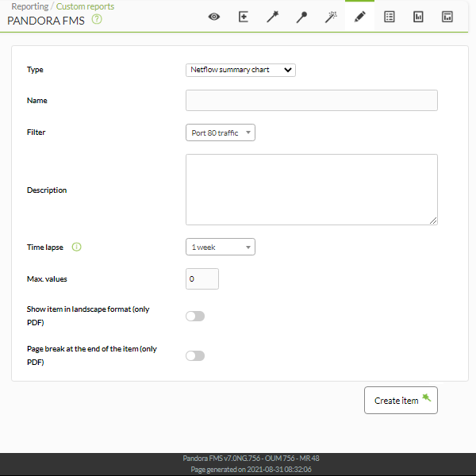Click the PANDORA FMS title text
This screenshot has height=476, width=476.
click(46, 21)
